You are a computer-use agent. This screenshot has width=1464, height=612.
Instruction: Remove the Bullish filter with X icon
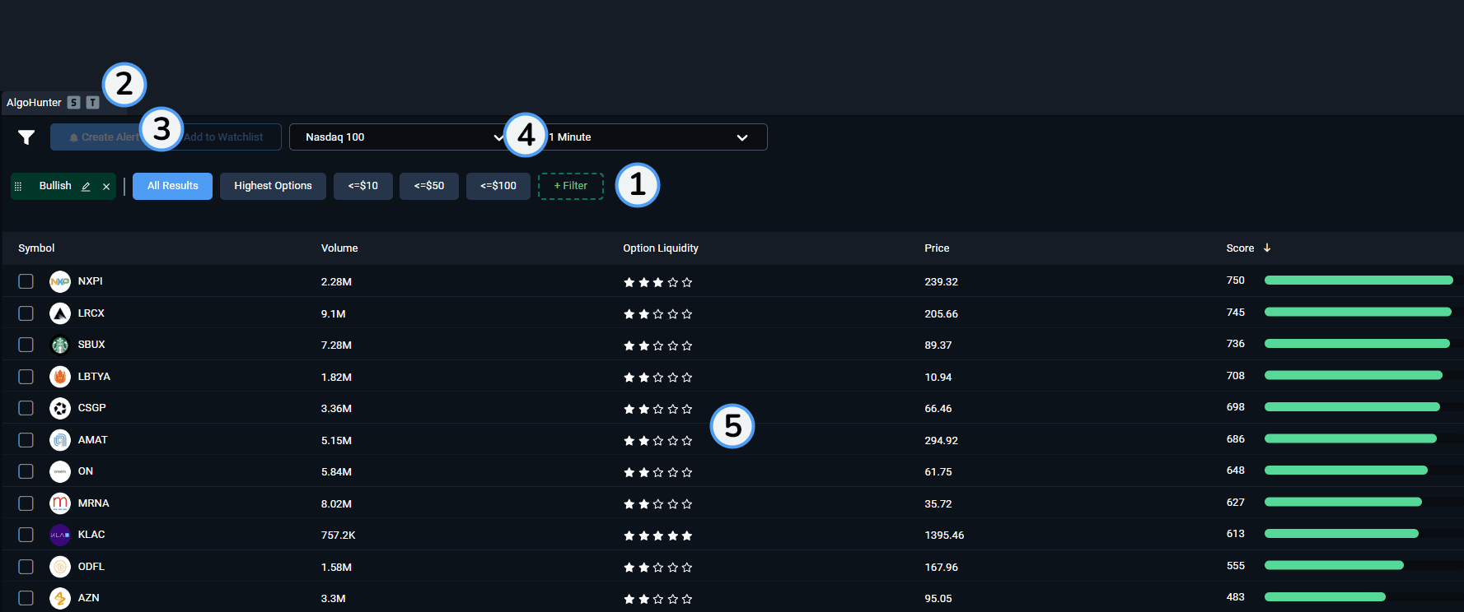coord(106,187)
